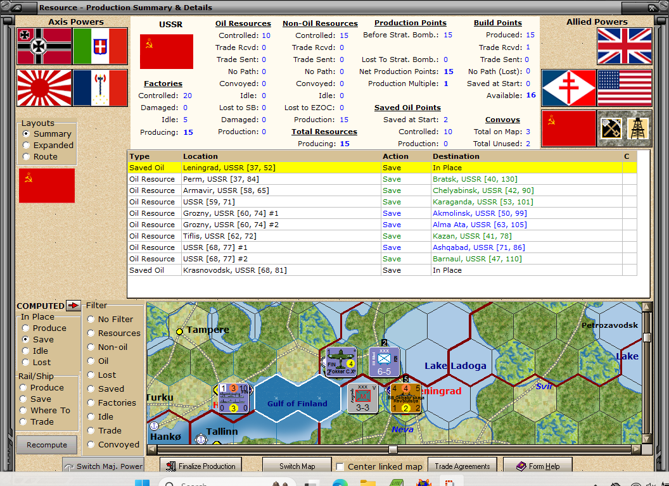Viewport: 669px width, 486px height.
Task: Select the No Filter option
Action: coord(91,320)
